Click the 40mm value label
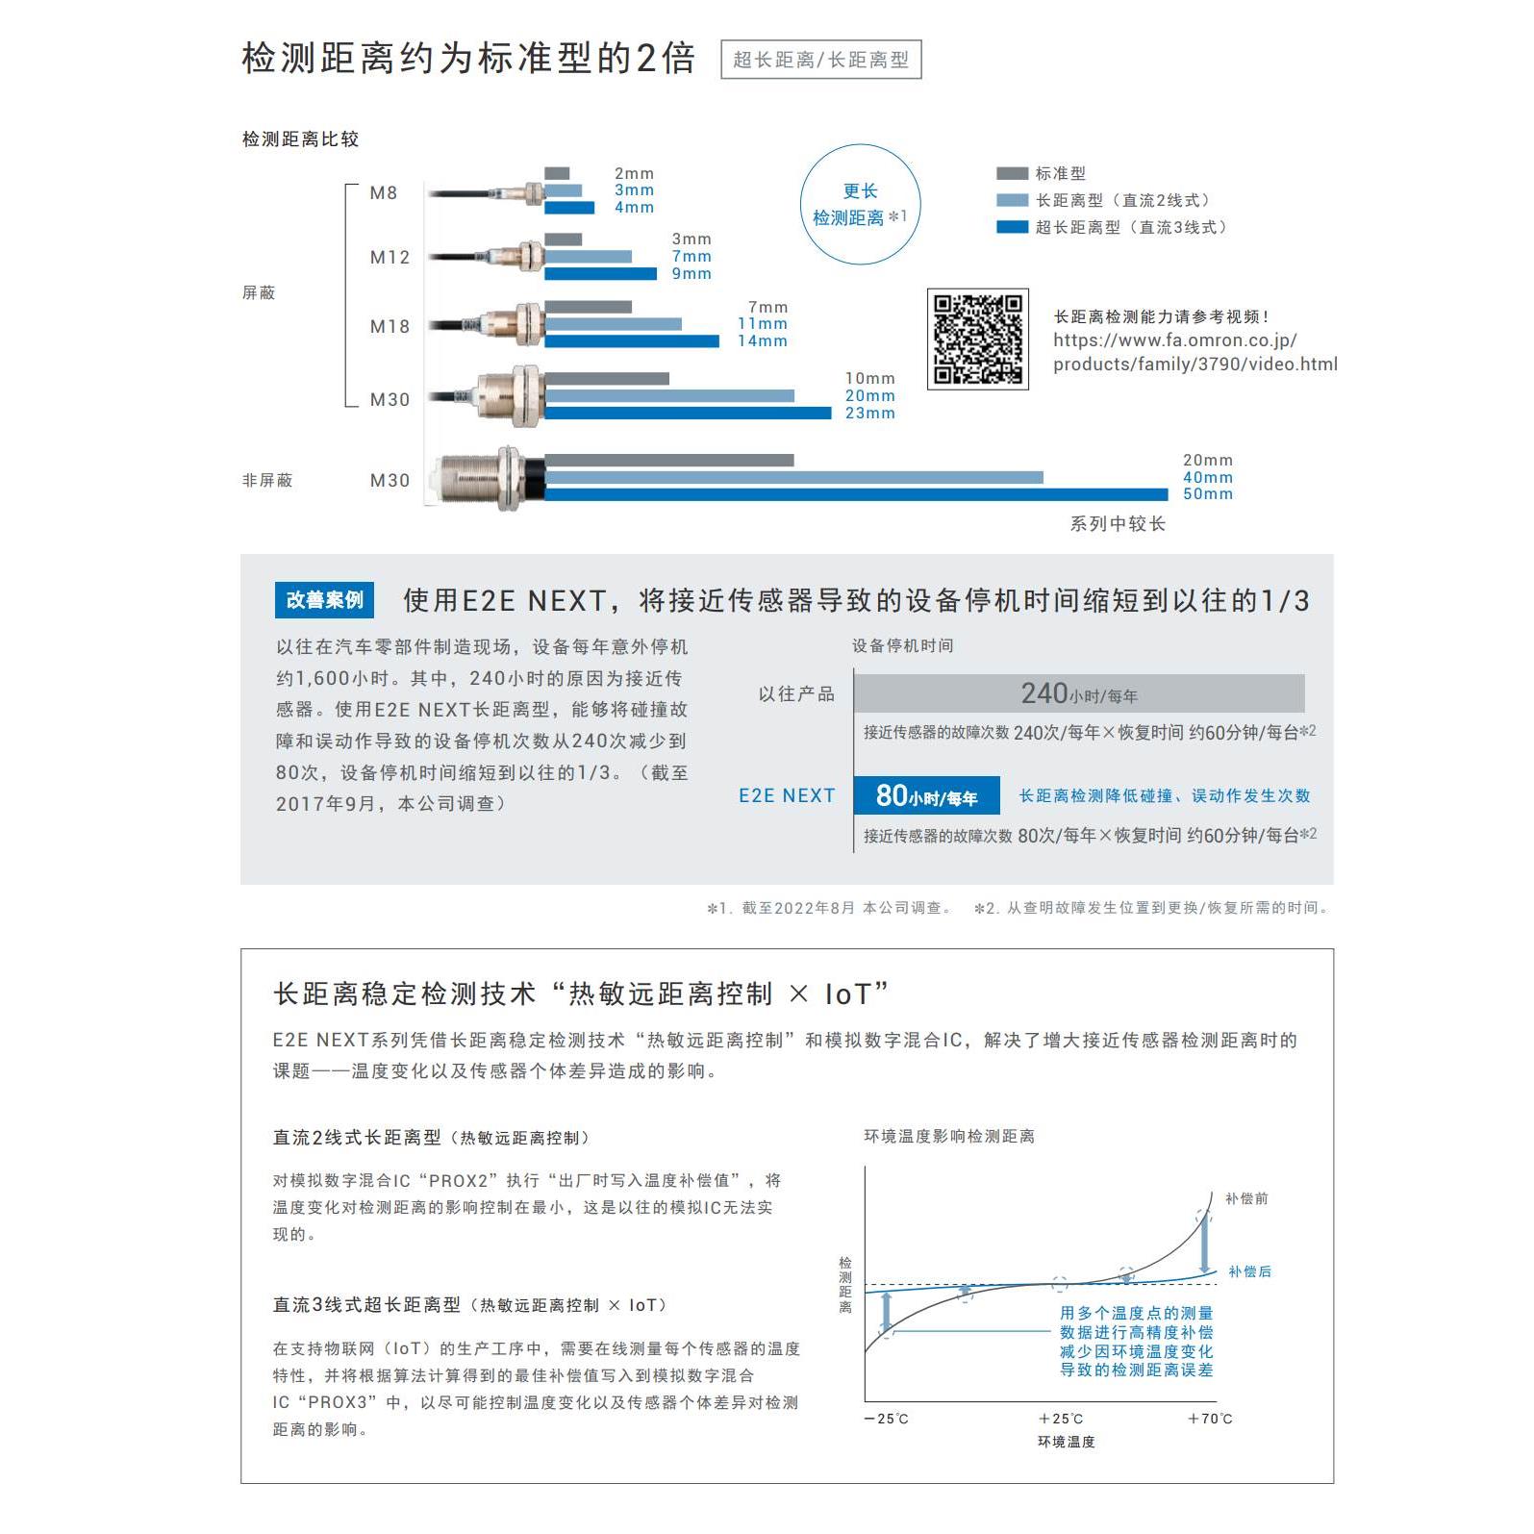The width and height of the screenshot is (1534, 1534). 1208,478
